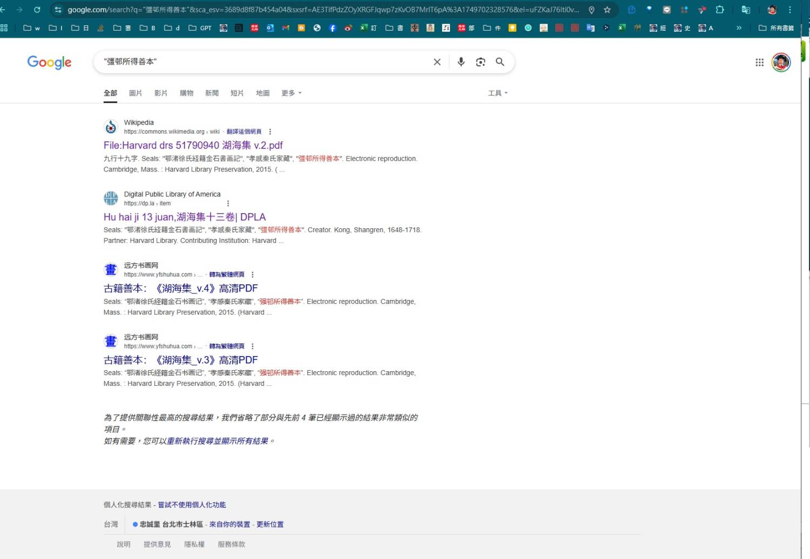The width and height of the screenshot is (810, 559).
Task: Open the Google apps grid icon
Action: (759, 63)
